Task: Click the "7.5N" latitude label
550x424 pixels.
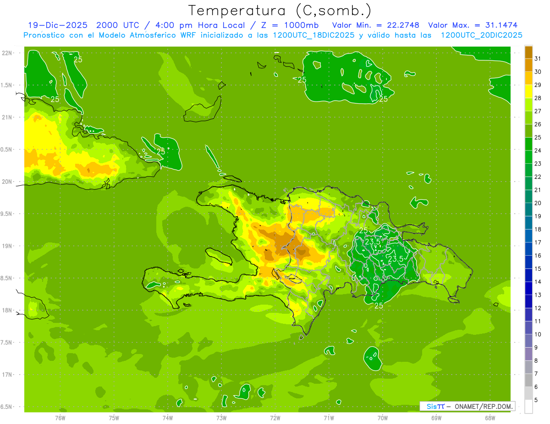Action: pyautogui.click(x=6, y=343)
